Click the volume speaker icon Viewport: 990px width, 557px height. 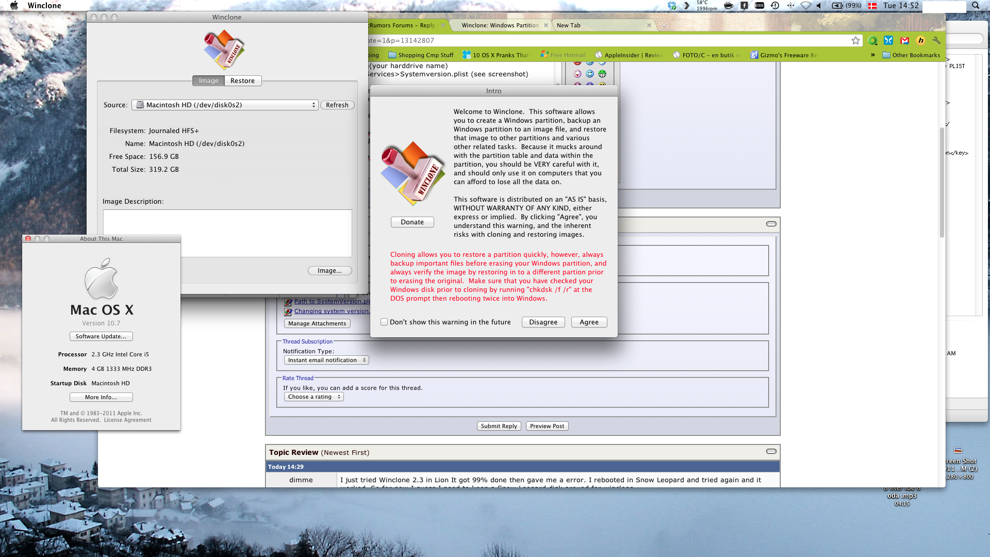click(x=819, y=6)
